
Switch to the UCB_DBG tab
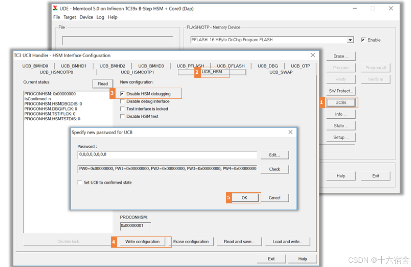pyautogui.click(x=268, y=66)
